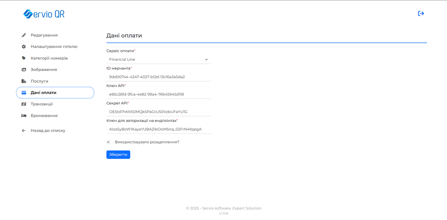Enable the Використовувати розщеплення toggle
This screenshot has height=220, width=447.
click(110, 142)
